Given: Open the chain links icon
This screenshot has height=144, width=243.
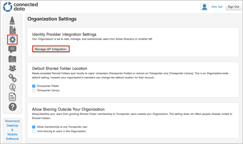Looking at the screenshot, I should point(12,78).
